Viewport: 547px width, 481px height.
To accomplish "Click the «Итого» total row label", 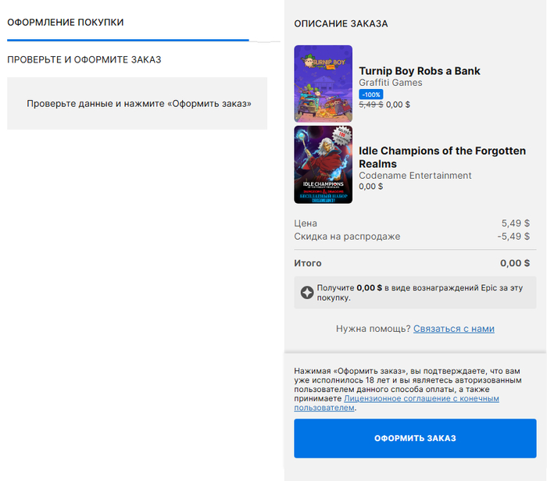I will (x=308, y=263).
